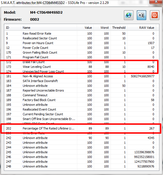Click the RAW value 992352158001
Screen dimensions: 163x175
point(144,157)
